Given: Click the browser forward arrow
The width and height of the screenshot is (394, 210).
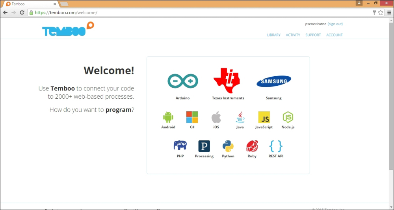Looking at the screenshot, I should tap(13, 13).
